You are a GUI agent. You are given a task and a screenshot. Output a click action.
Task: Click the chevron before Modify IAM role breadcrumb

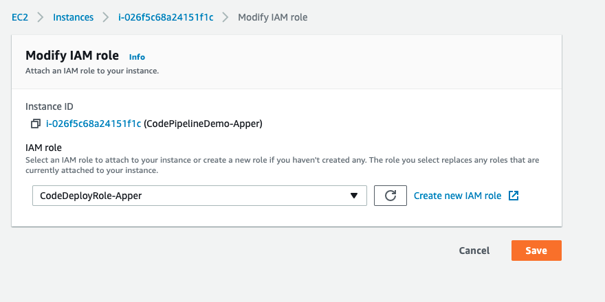(226, 17)
